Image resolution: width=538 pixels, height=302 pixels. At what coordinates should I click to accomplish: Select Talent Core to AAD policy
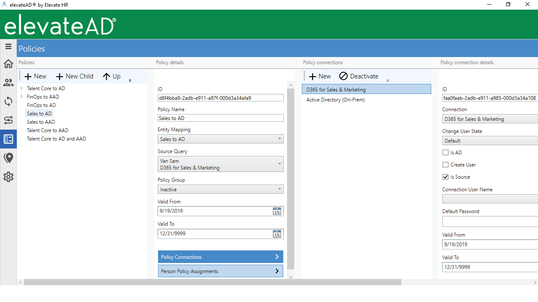coord(47,130)
